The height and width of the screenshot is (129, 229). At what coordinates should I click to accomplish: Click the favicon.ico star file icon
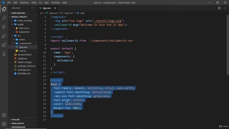[x=17, y=28]
